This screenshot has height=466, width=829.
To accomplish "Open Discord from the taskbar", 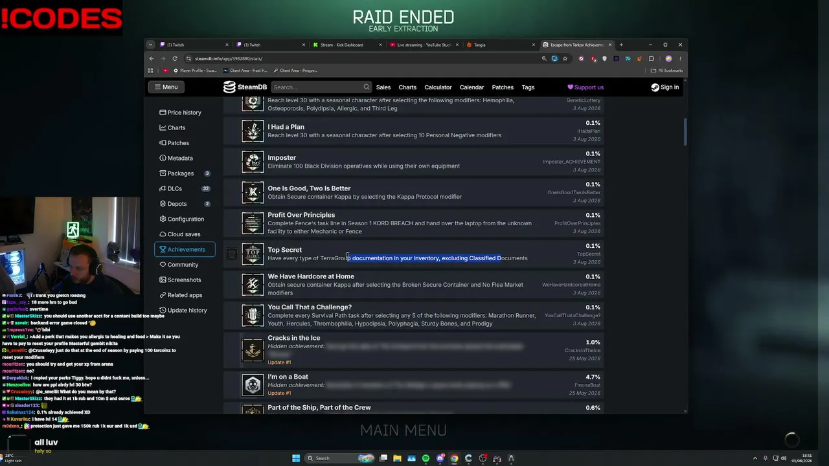I will coord(440,458).
